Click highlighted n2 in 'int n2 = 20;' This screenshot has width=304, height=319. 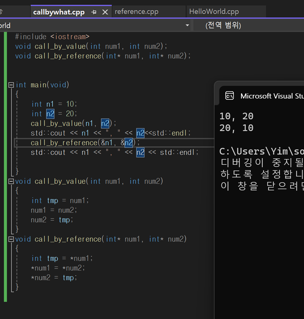50,114
